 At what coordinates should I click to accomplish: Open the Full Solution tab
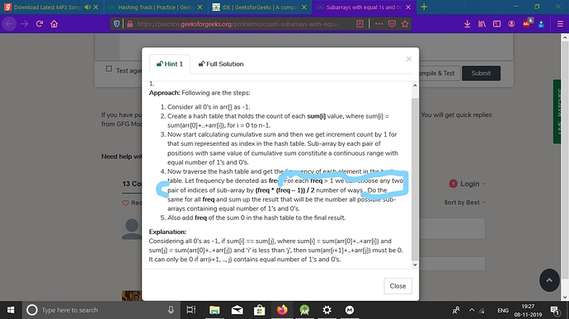pyautogui.click(x=221, y=63)
